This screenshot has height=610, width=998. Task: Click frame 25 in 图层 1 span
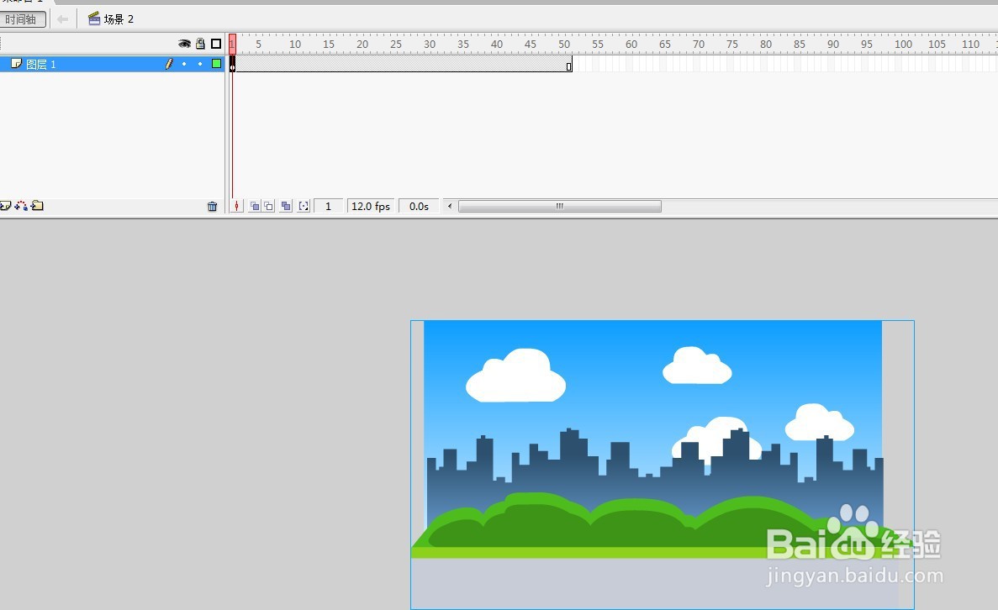[394, 64]
